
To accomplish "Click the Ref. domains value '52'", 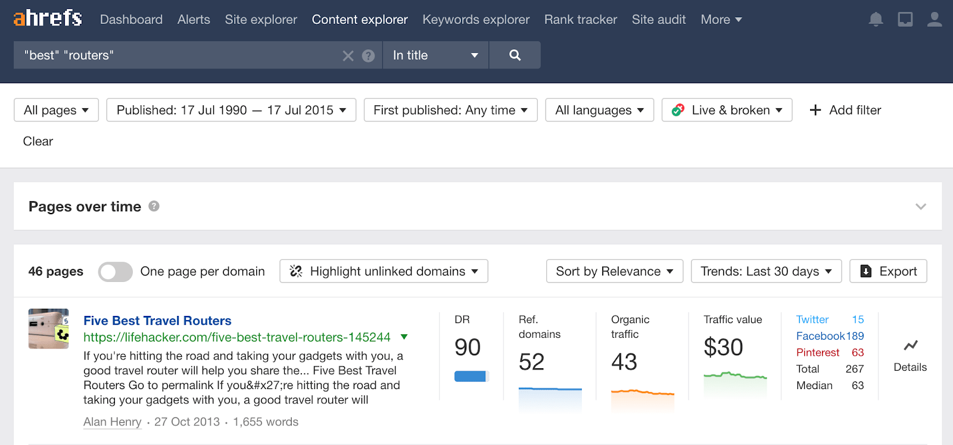I will tap(531, 362).
